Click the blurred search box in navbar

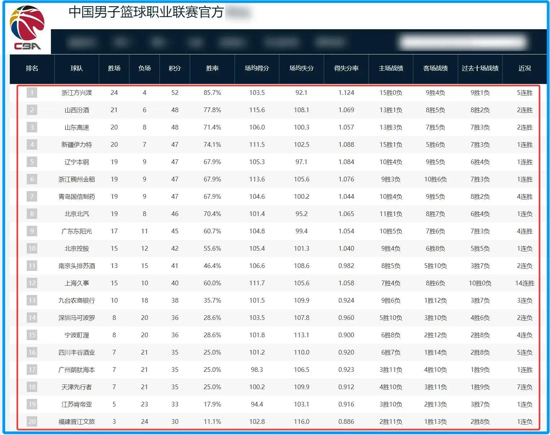pos(463,43)
